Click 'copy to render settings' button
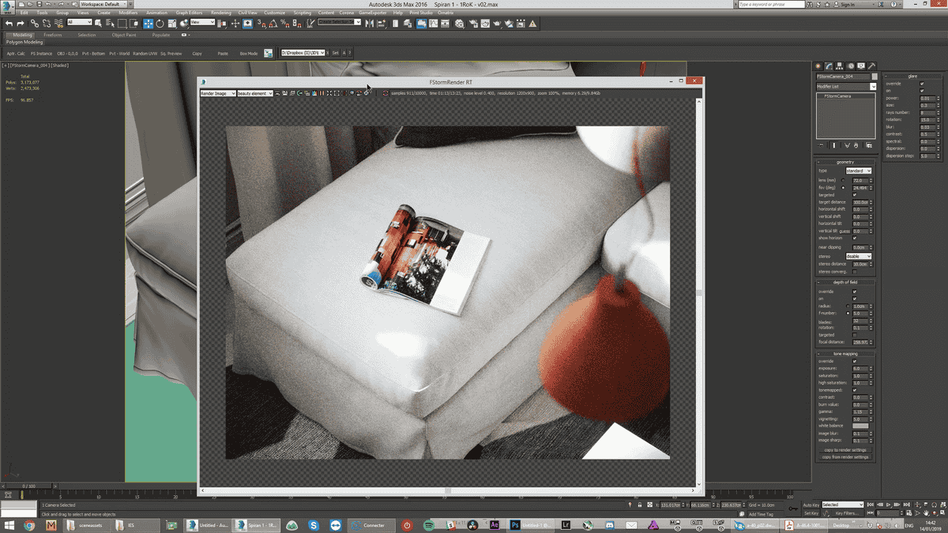The image size is (948, 533). (x=845, y=449)
